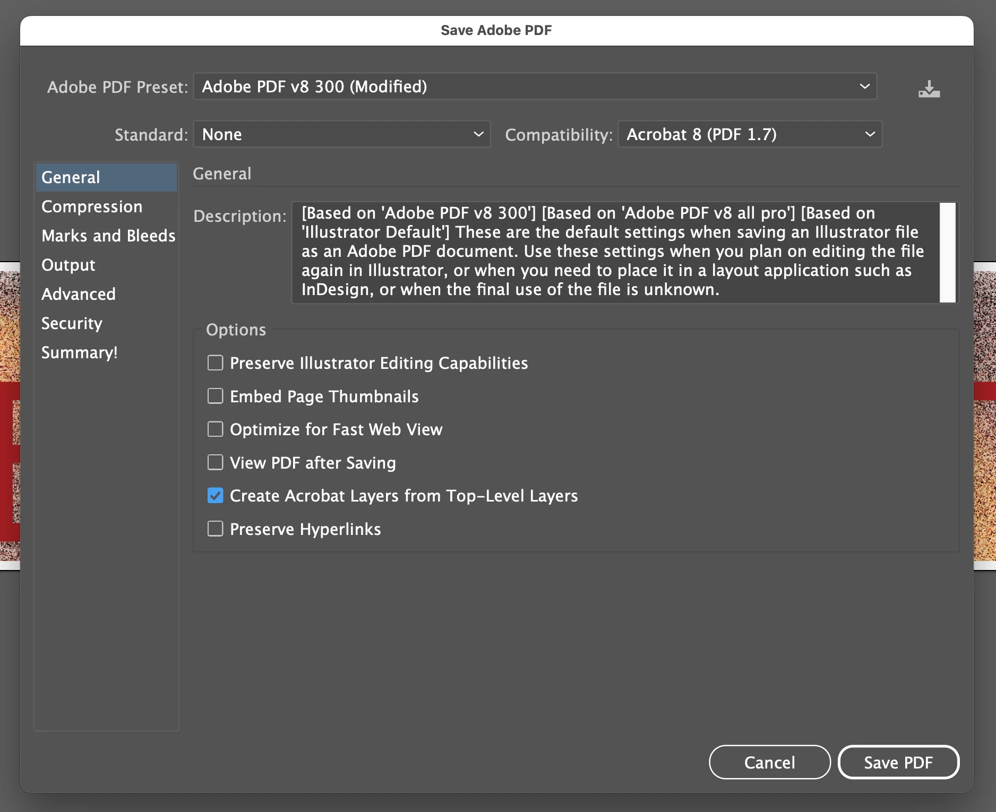Click the Cancel button
Image resolution: width=996 pixels, height=812 pixels.
(x=770, y=762)
